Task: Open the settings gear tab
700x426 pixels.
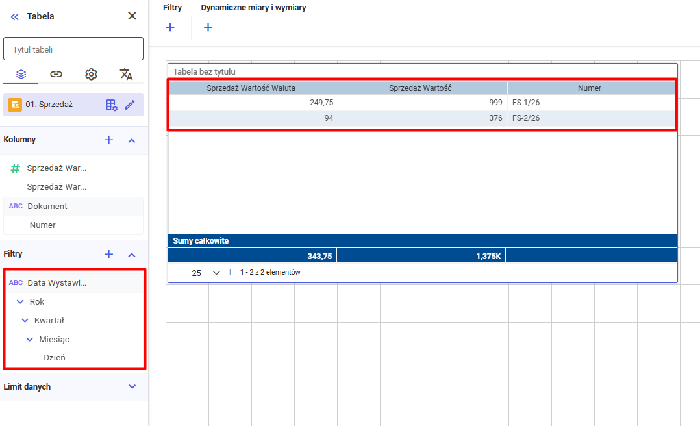Action: point(91,74)
